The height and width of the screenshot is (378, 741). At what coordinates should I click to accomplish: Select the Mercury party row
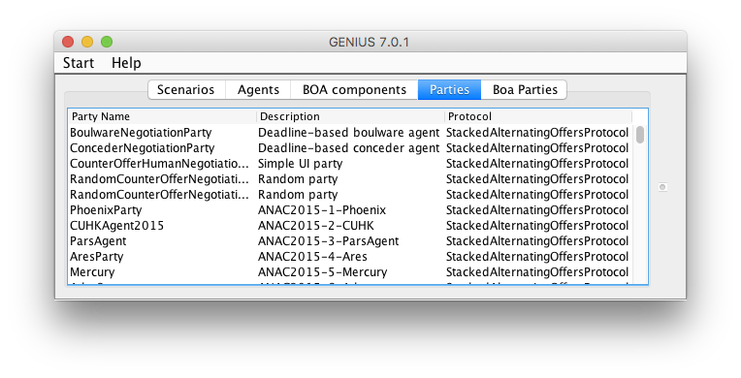click(x=350, y=272)
